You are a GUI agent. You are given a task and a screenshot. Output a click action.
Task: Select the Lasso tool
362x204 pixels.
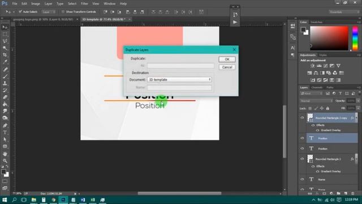coord(5,41)
